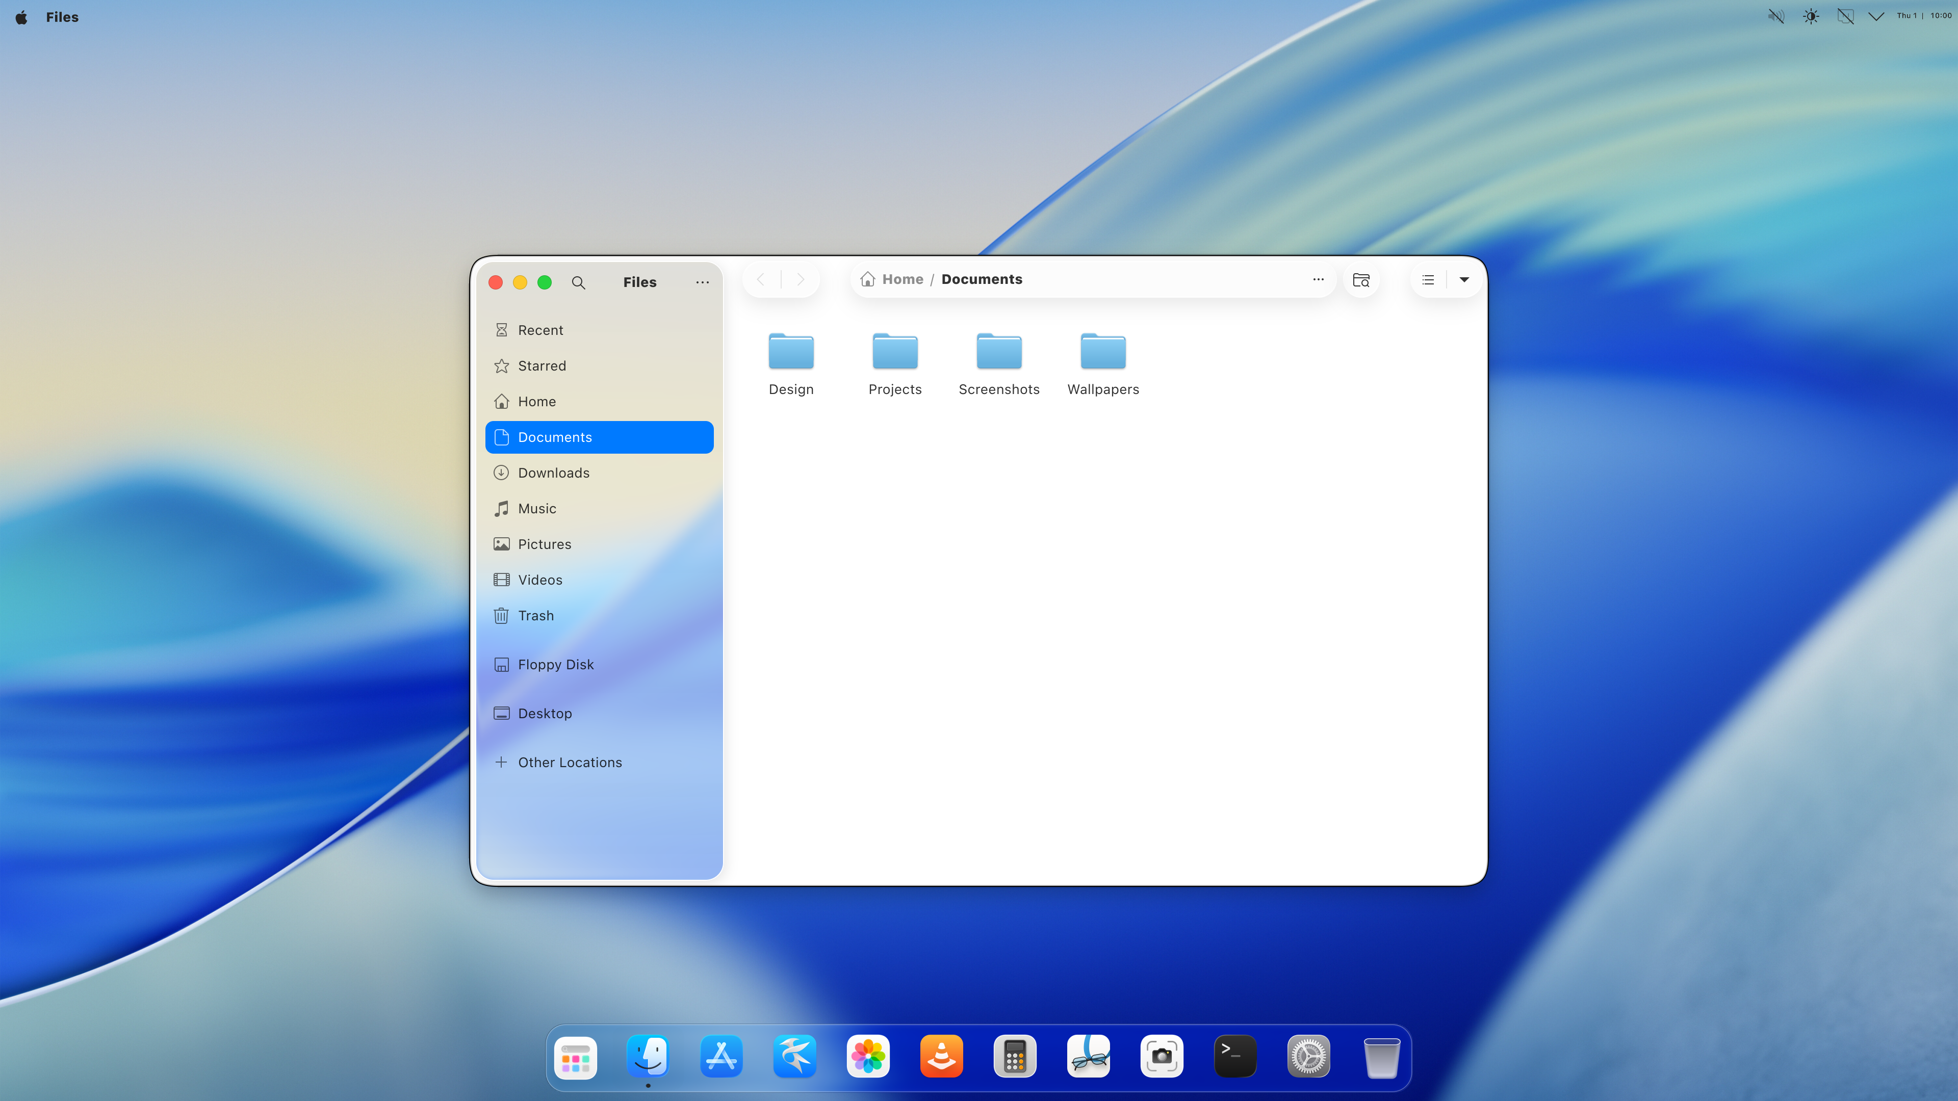
Task: Click the Documents breadcrumb
Action: [x=981, y=280]
